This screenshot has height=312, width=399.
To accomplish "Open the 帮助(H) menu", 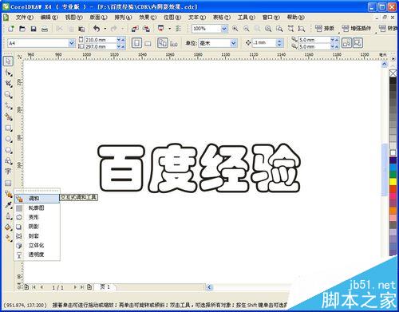I will [x=295, y=18].
